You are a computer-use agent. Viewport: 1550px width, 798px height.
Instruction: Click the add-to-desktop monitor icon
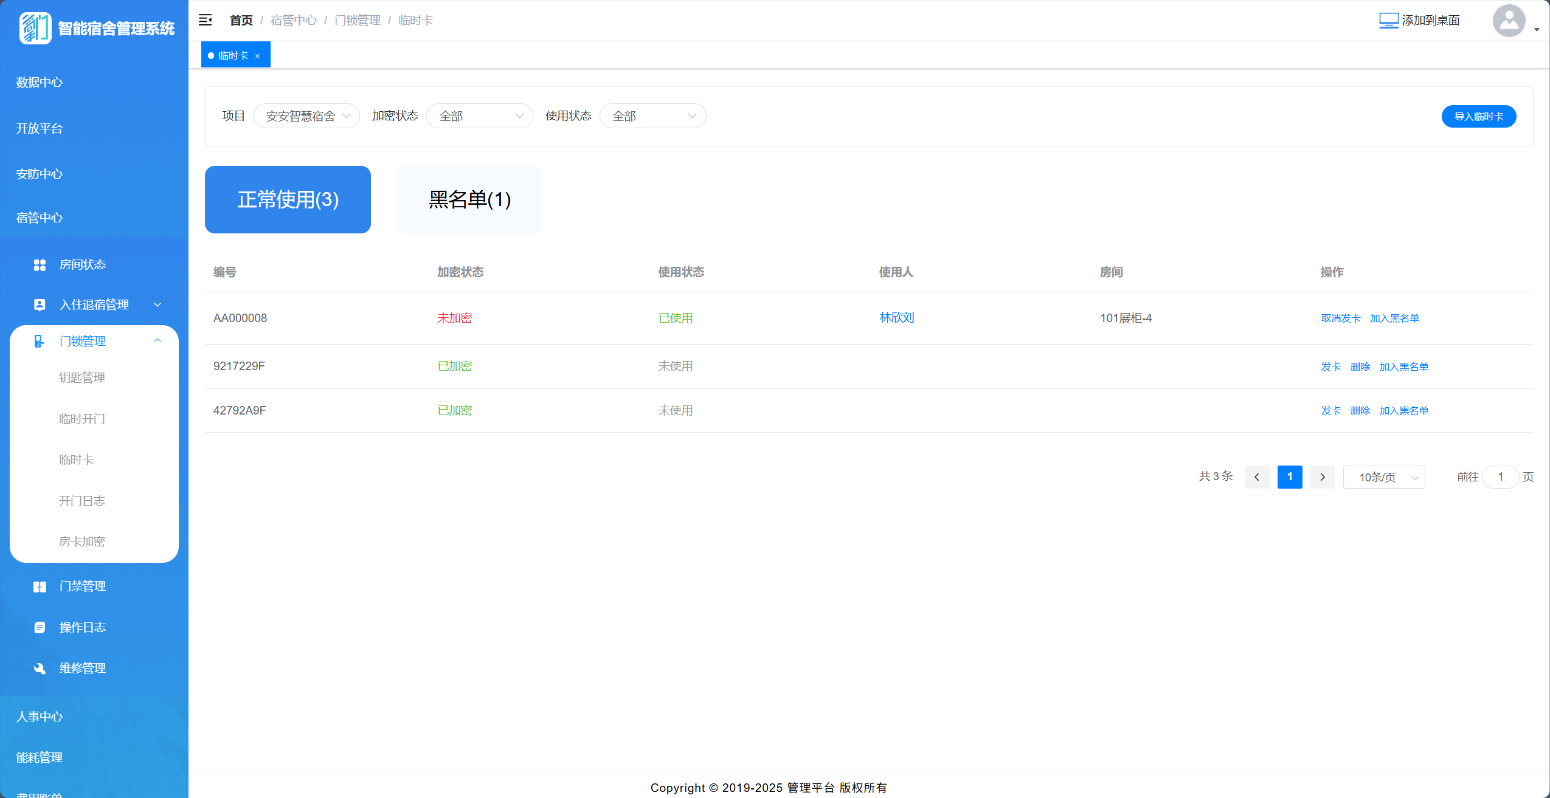coord(1389,21)
